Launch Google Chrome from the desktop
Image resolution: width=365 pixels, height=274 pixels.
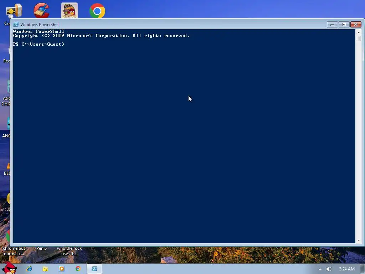coord(97,11)
